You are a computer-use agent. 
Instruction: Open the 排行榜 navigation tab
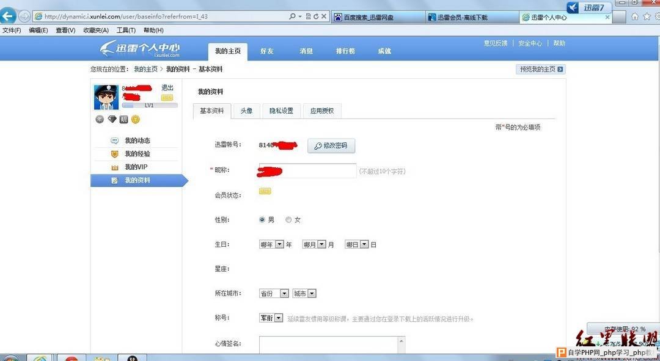[x=345, y=51]
